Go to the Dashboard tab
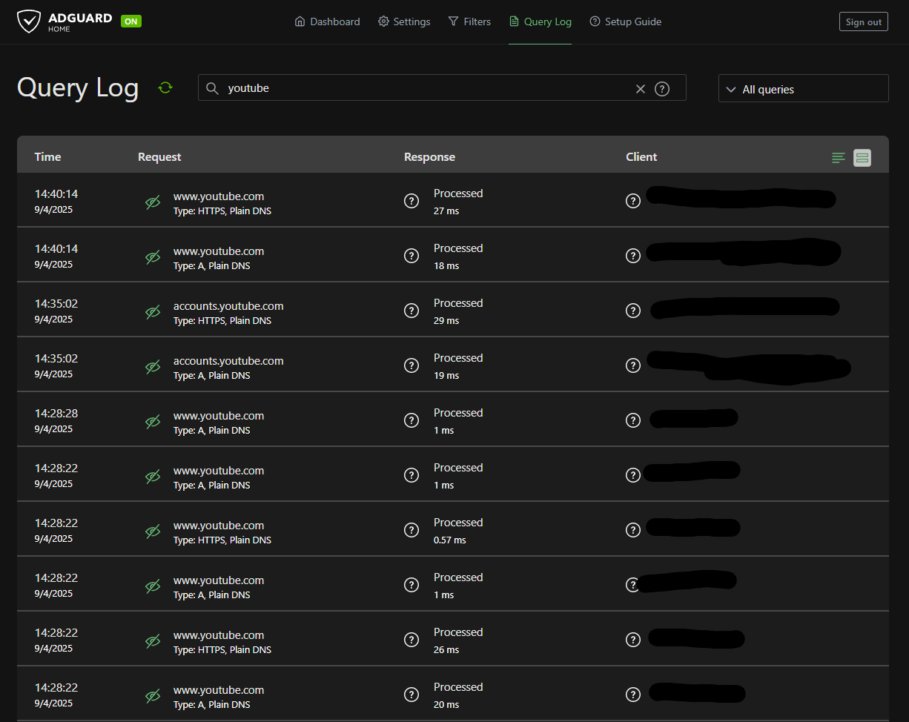This screenshot has height=722, width=909. (x=327, y=21)
